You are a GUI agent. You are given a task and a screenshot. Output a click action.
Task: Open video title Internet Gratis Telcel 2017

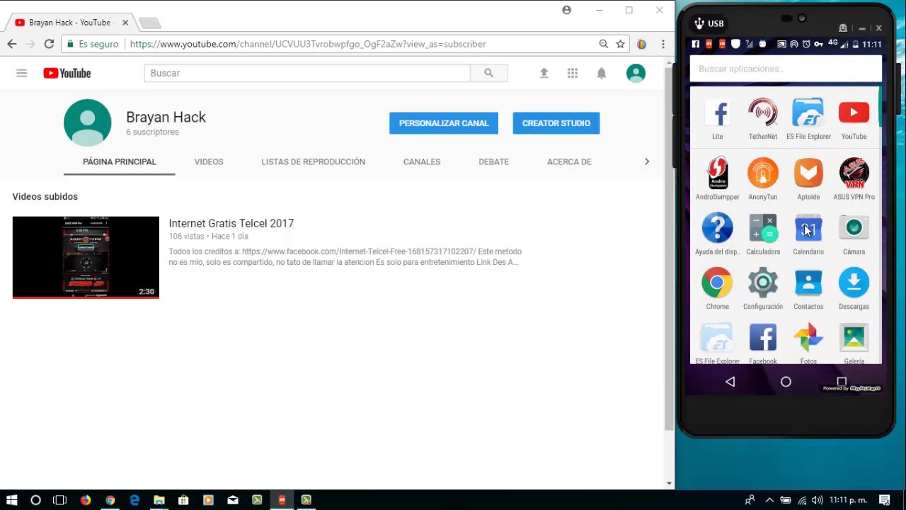point(231,223)
